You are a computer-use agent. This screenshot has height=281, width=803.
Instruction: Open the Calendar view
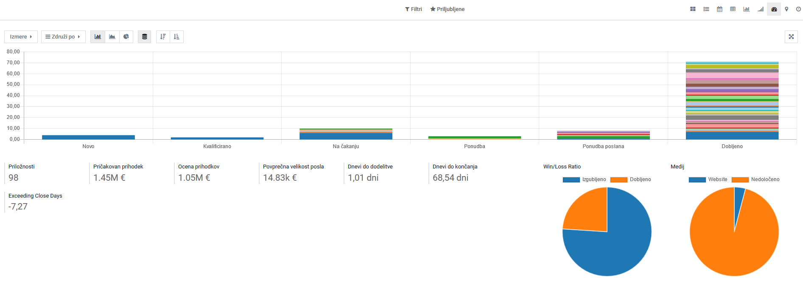point(719,9)
